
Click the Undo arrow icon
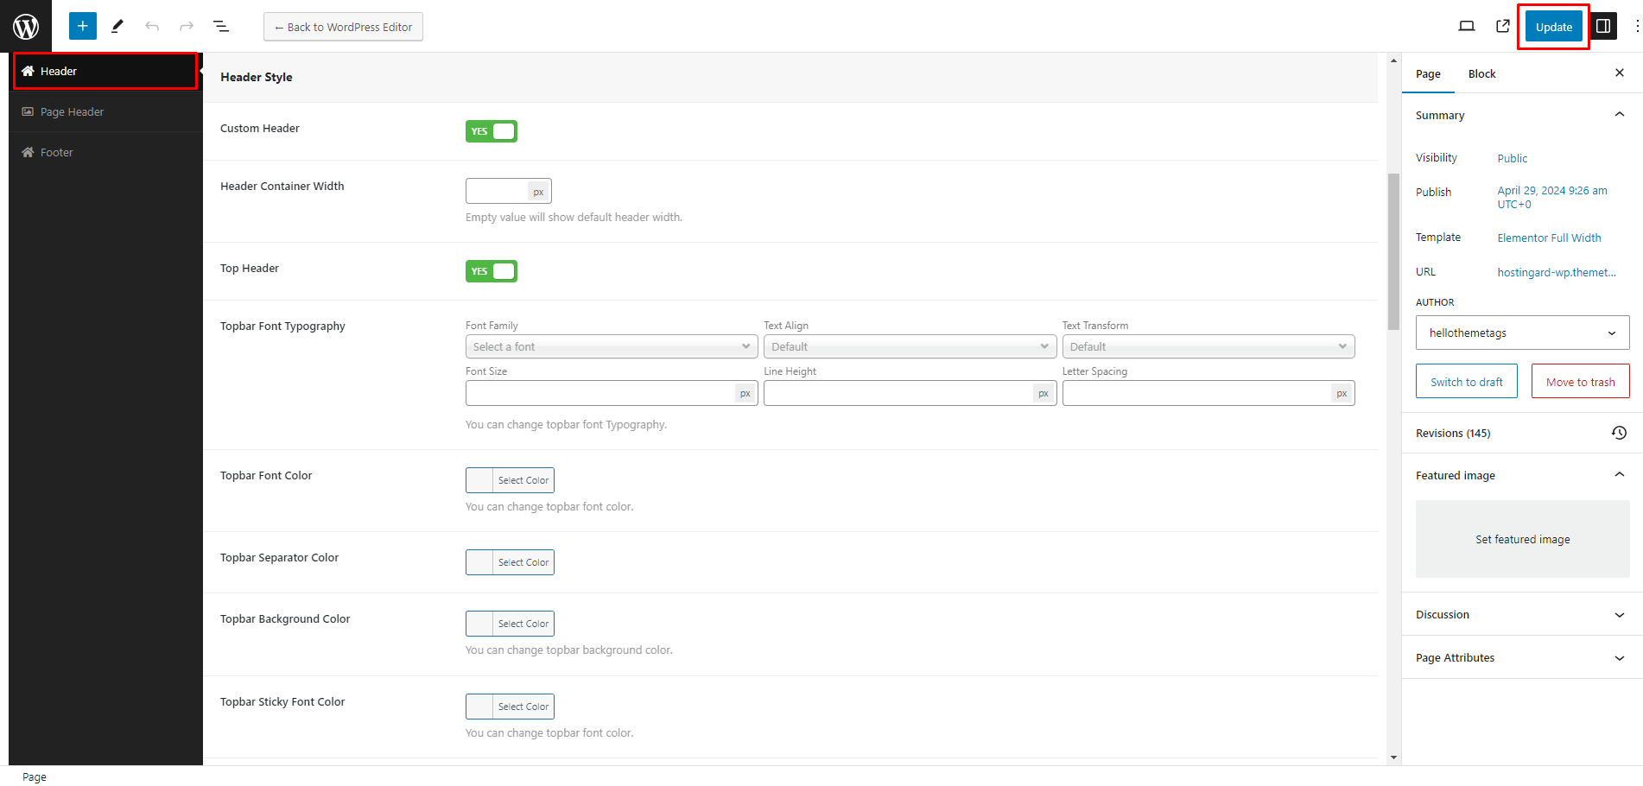tap(152, 26)
